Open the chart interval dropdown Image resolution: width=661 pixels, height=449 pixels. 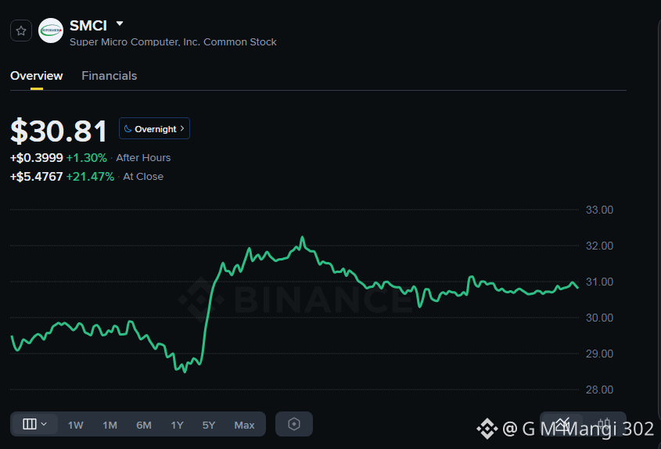(x=34, y=424)
